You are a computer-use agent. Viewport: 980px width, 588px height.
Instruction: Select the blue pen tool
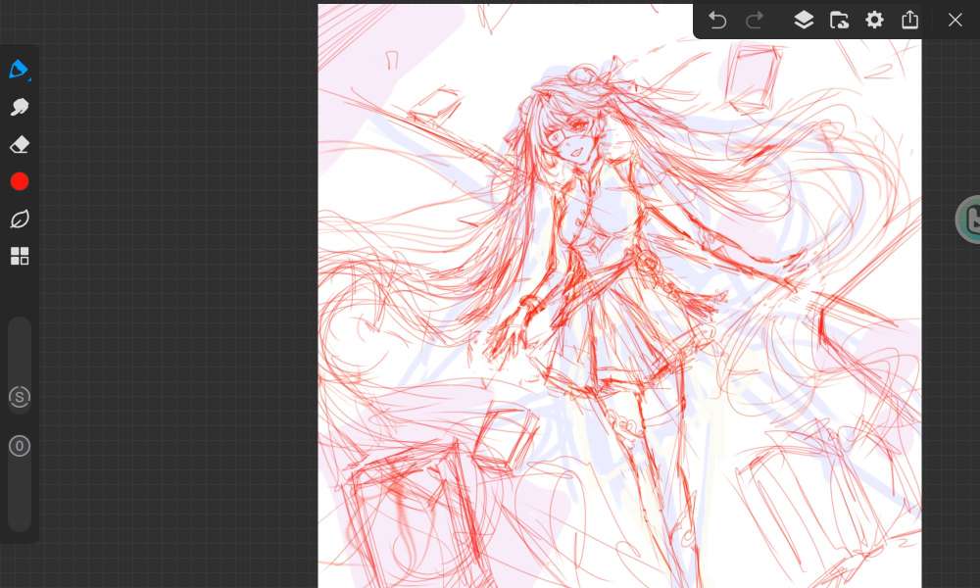(x=19, y=70)
